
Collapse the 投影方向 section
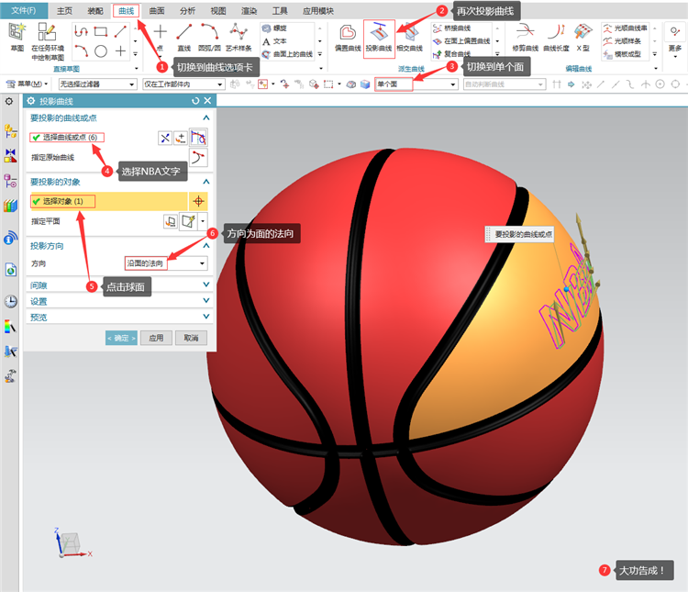click(205, 246)
